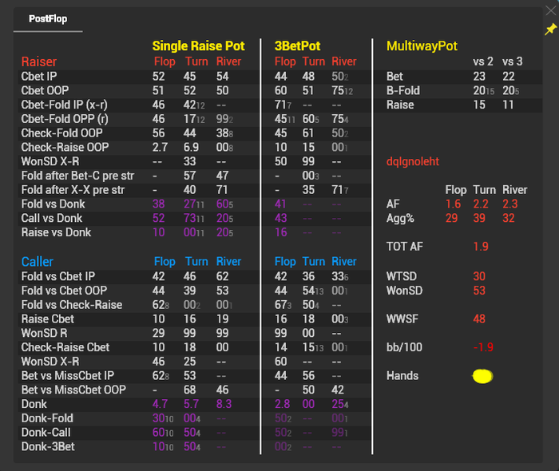Click the AF river value 2.3

(510, 204)
